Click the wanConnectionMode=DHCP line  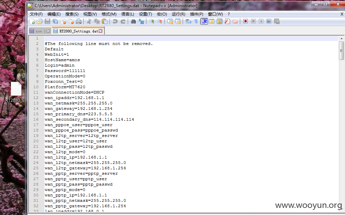(75, 92)
